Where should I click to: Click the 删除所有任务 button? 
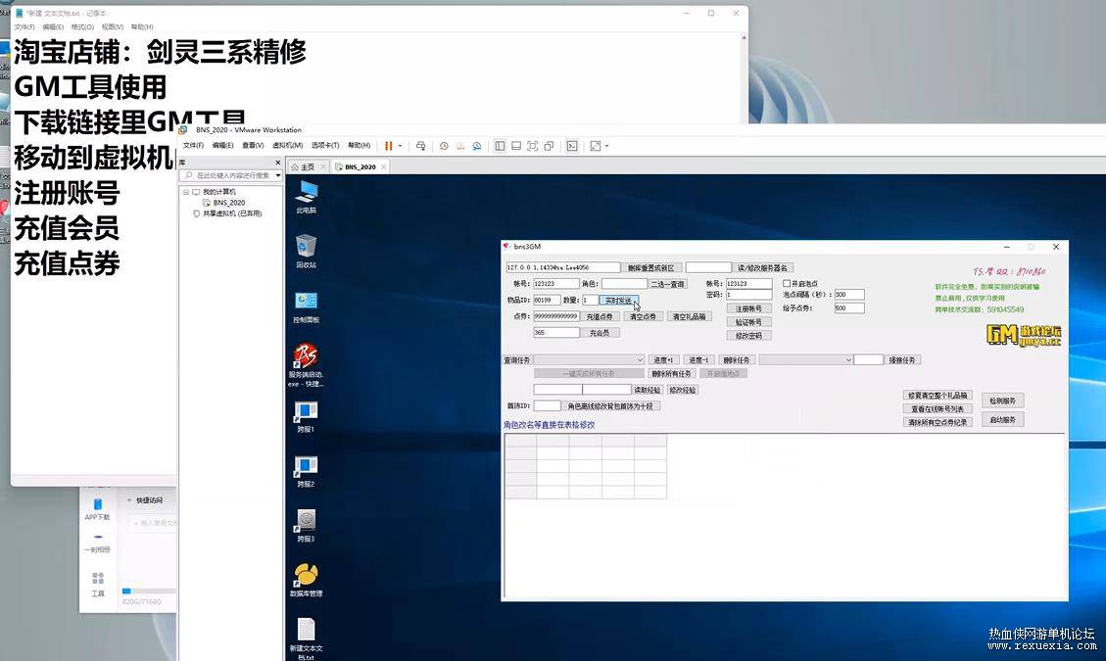click(x=672, y=374)
